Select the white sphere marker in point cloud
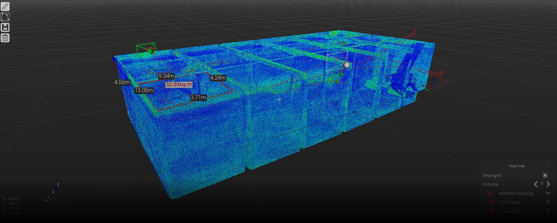The image size is (557, 223). pos(346,65)
